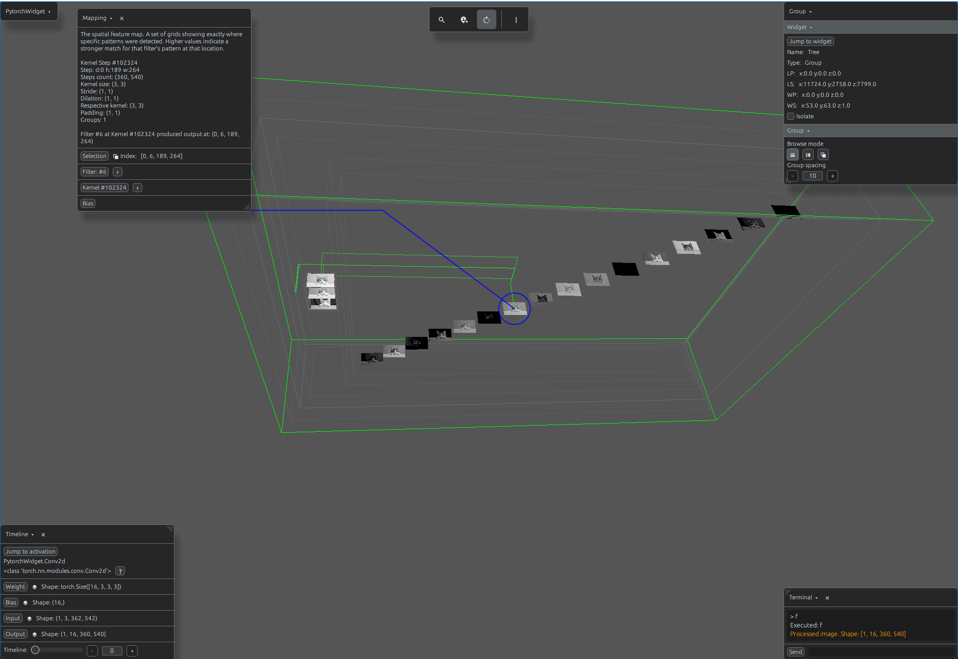The height and width of the screenshot is (659, 958).
Task: Click the Send button in Terminal
Action: [796, 652]
